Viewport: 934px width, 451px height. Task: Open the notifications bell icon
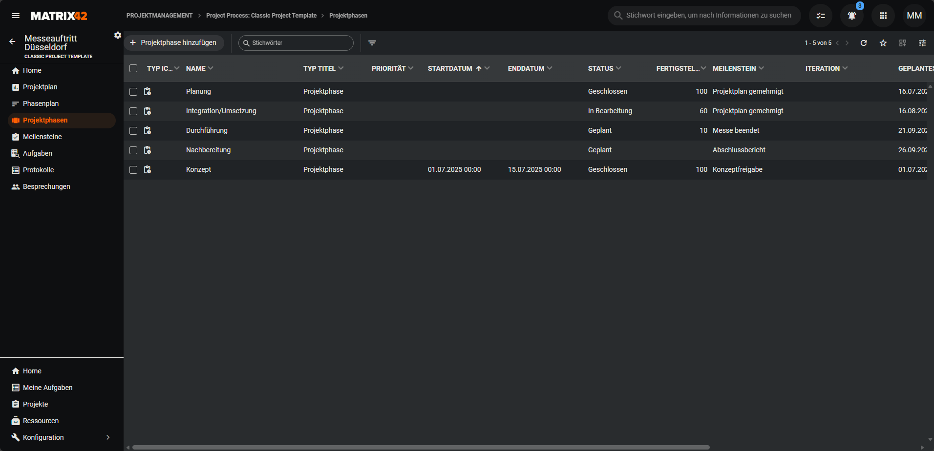[851, 16]
